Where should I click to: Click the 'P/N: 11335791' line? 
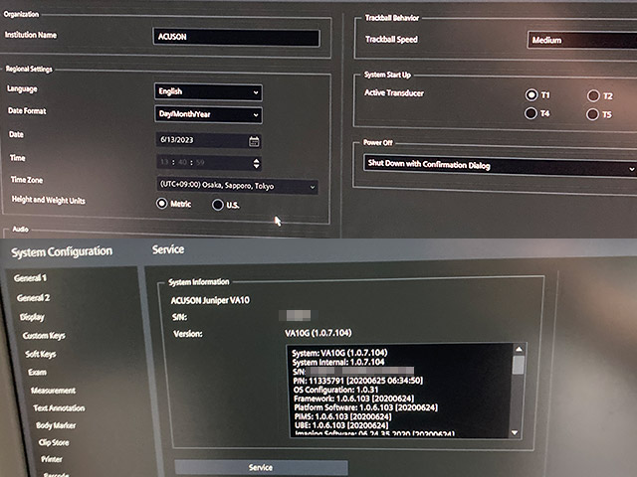(358, 381)
